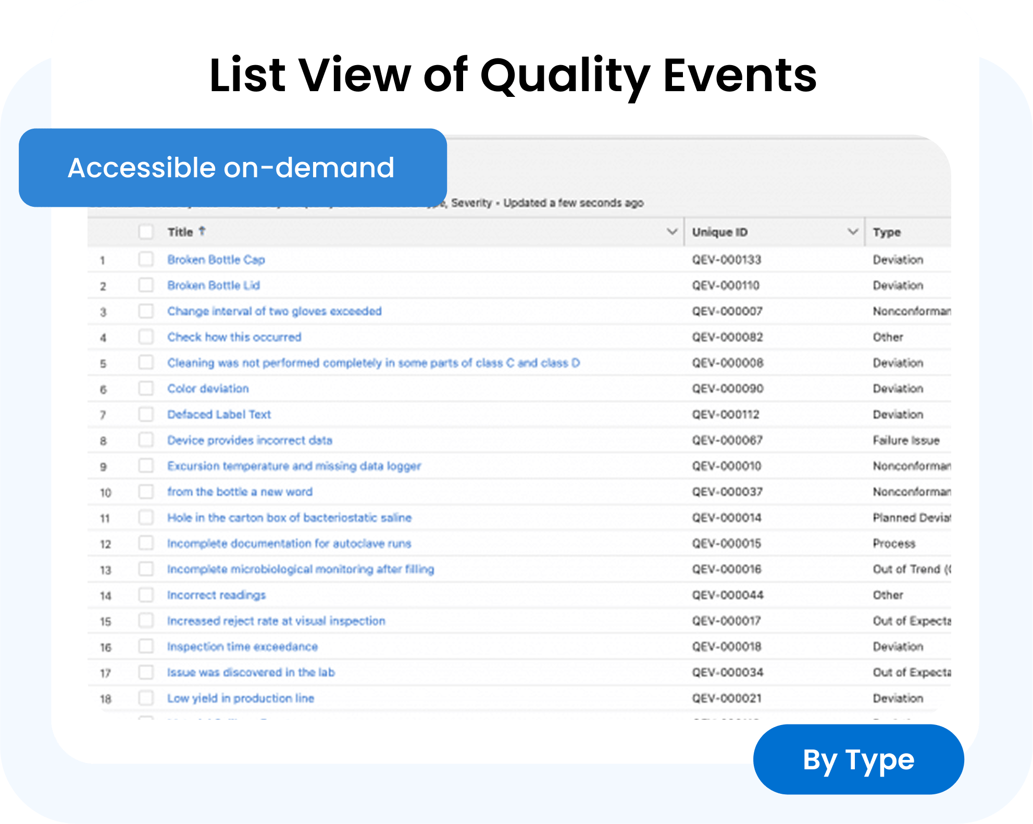Click the Unique ID column header
The width and height of the screenshot is (1033, 824).
(x=719, y=232)
